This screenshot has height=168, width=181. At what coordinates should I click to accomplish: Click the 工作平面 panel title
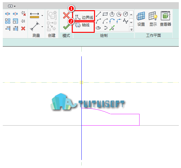pyautogui.click(x=153, y=36)
